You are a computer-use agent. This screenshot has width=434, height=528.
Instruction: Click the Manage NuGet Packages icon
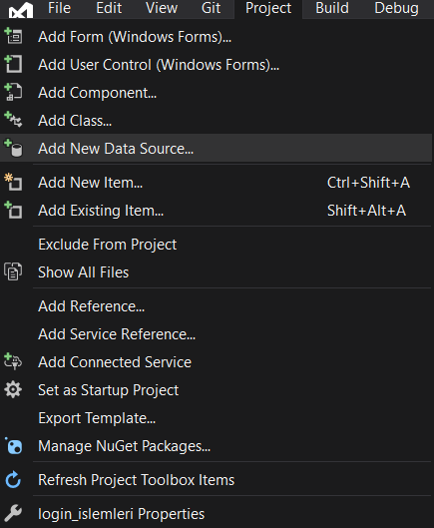[x=13, y=446]
